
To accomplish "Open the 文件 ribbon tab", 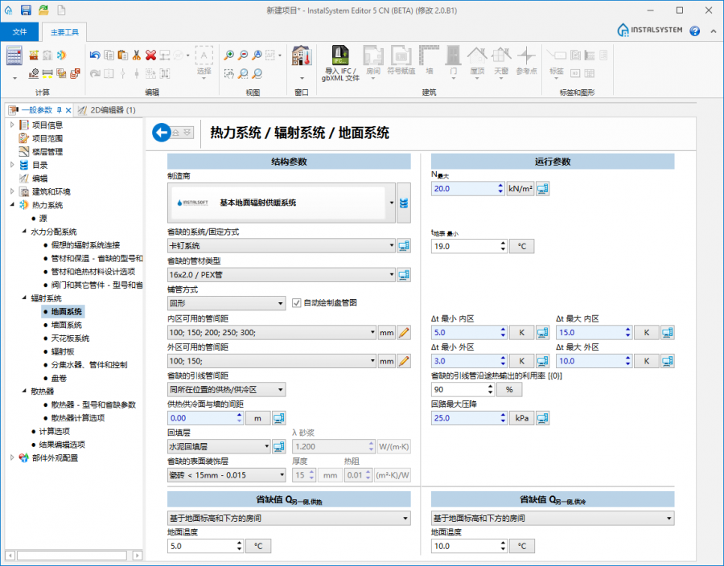I will coord(20,31).
